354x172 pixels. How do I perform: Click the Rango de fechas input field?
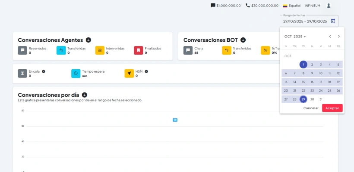(x=304, y=21)
